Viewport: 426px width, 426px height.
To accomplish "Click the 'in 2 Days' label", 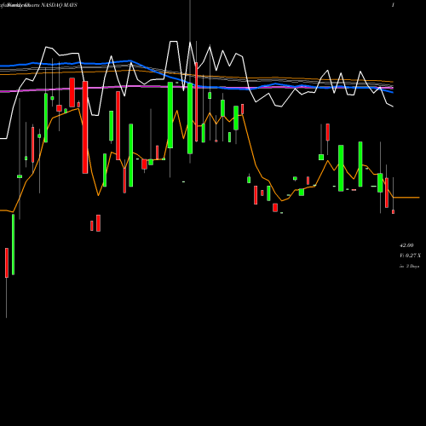I will 409,266.
